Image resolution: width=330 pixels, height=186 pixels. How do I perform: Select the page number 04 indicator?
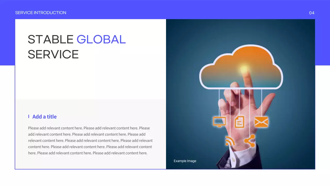point(311,13)
